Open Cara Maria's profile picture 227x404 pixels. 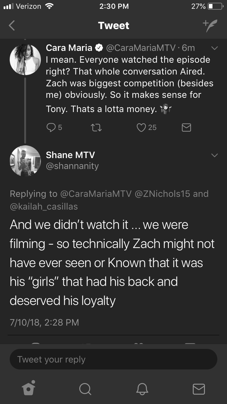[25, 60]
